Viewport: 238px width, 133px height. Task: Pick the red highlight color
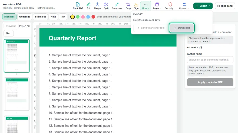[93, 17]
